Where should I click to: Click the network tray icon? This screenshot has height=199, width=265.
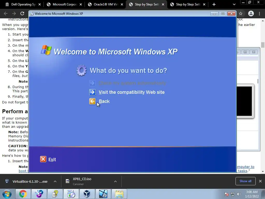point(233,194)
